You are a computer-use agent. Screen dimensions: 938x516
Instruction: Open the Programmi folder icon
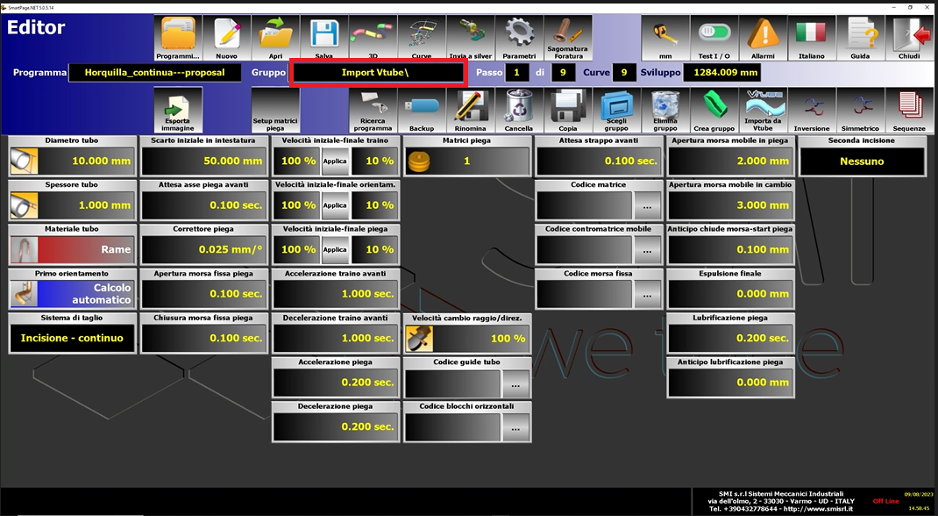tap(178, 38)
